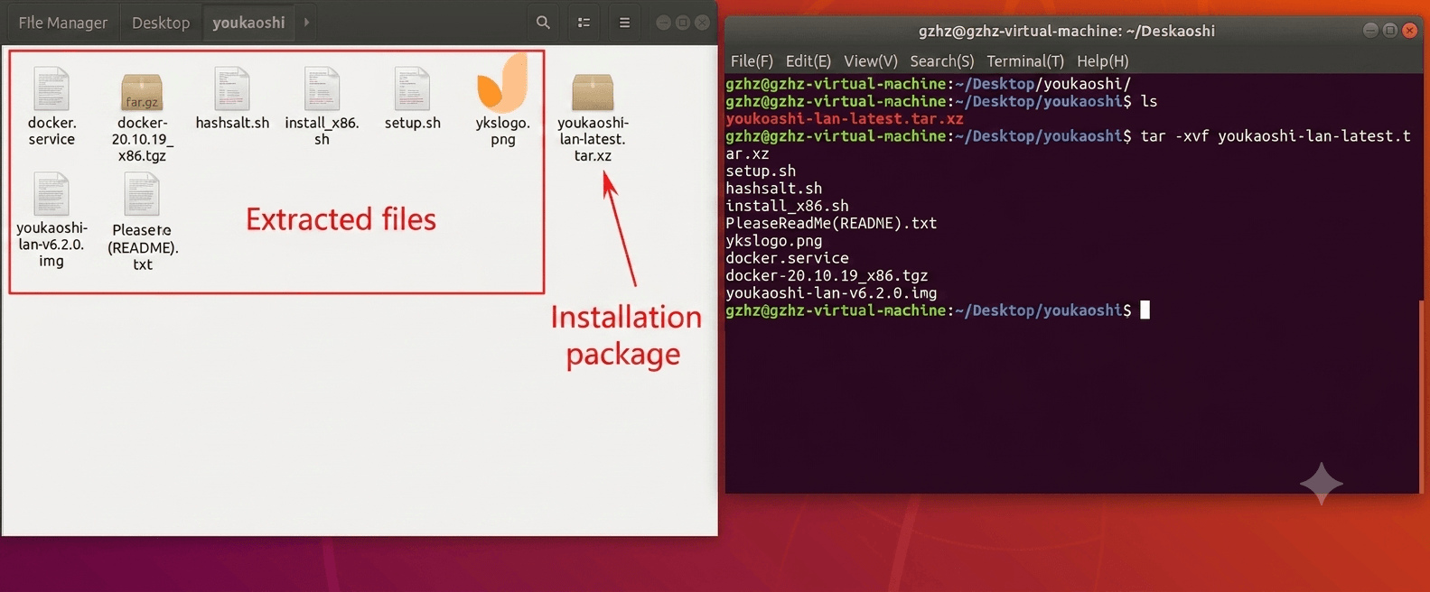
Task: Select the setup.sh script icon
Action: 412,88
